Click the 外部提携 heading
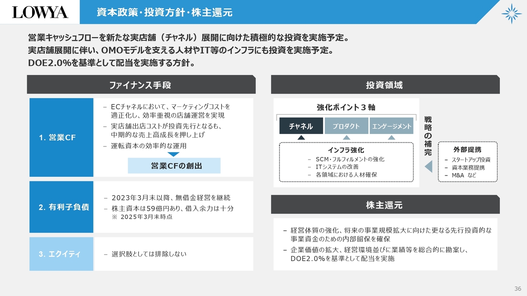Screen dimensions: 527x296 pos(467,150)
